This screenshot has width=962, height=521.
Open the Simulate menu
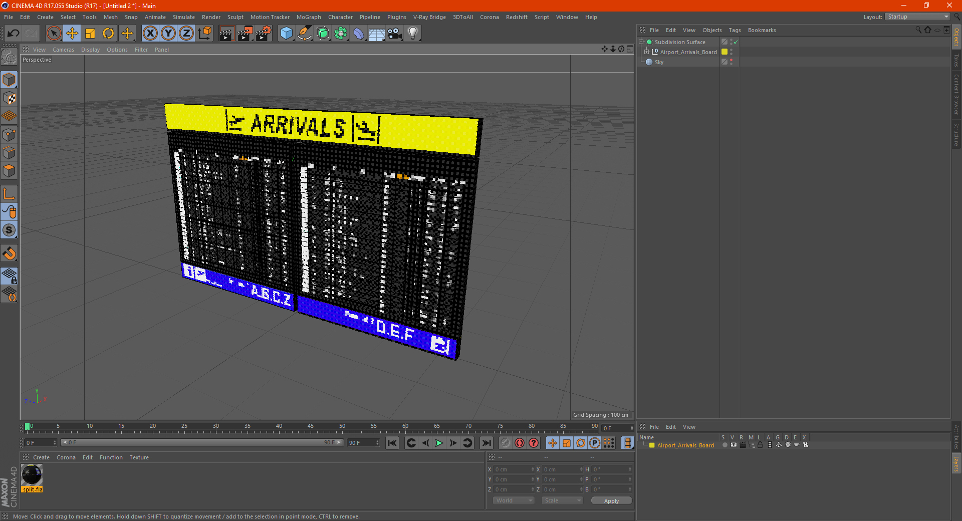[x=184, y=17]
